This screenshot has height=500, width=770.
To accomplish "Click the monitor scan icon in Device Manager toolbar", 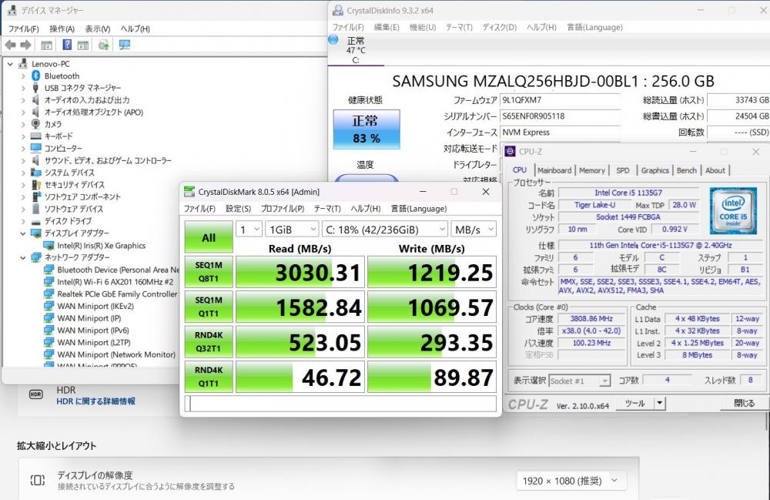I will pos(125,45).
